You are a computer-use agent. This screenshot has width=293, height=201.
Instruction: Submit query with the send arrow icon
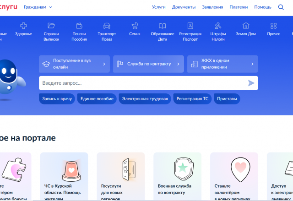pyautogui.click(x=251, y=83)
